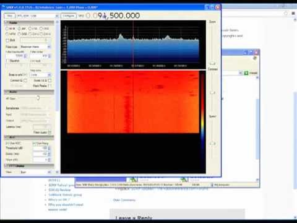Toggle the Filter audio checkbox
297x223 pixels.
tap(49, 133)
